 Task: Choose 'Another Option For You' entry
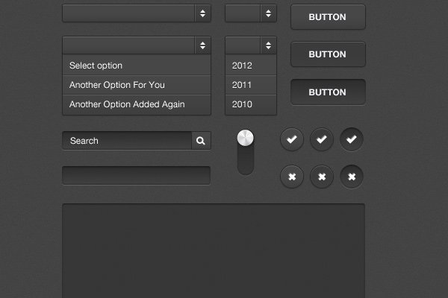[137, 85]
